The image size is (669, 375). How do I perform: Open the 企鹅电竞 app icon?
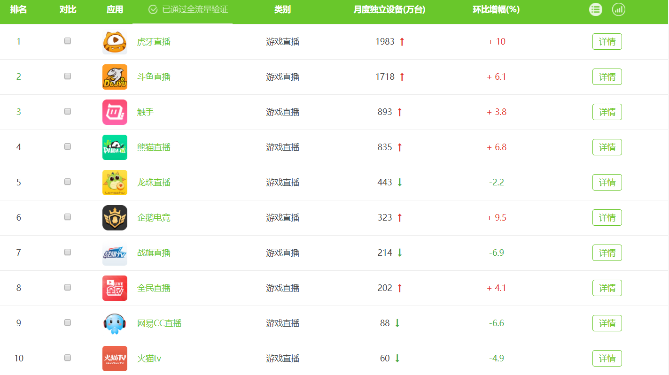[x=115, y=218]
